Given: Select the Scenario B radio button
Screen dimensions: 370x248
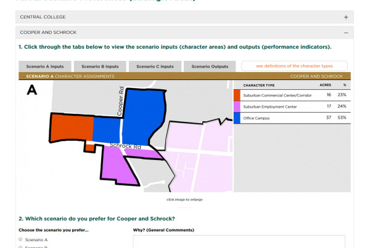Looking at the screenshot, I should coord(20,247).
